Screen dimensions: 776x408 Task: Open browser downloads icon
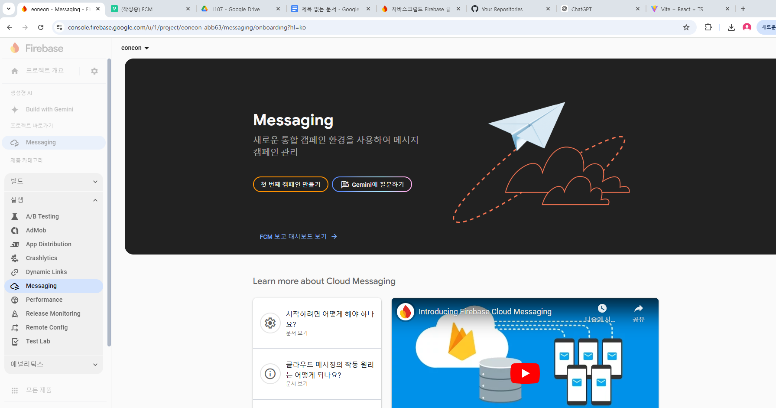[x=731, y=27]
